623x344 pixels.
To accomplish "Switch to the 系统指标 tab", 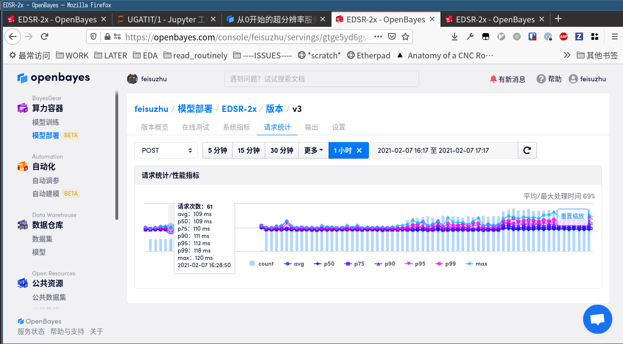I will (x=237, y=127).
